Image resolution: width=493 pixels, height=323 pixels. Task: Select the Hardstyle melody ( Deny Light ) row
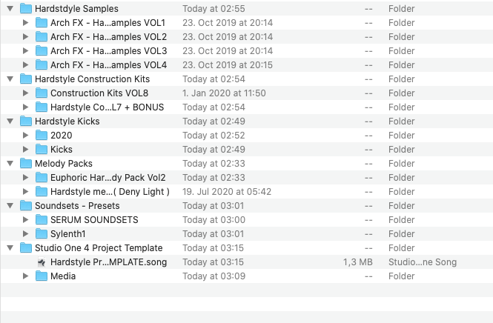click(110, 192)
